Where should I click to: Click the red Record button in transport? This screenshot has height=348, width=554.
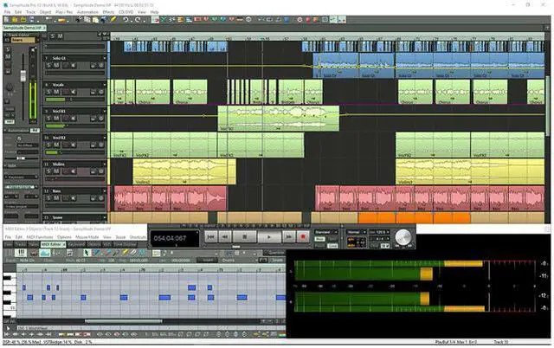coord(303,235)
